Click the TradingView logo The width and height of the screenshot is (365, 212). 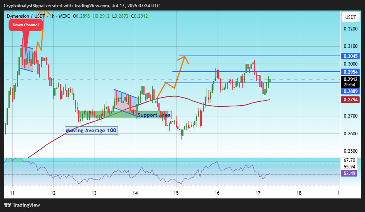[x=22, y=205]
